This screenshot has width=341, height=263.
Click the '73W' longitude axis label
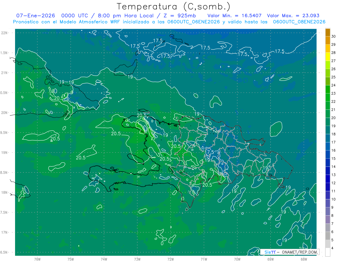137,259
